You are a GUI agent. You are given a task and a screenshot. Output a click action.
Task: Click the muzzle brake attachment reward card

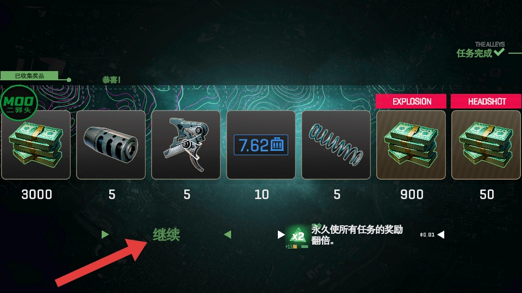coord(111,145)
